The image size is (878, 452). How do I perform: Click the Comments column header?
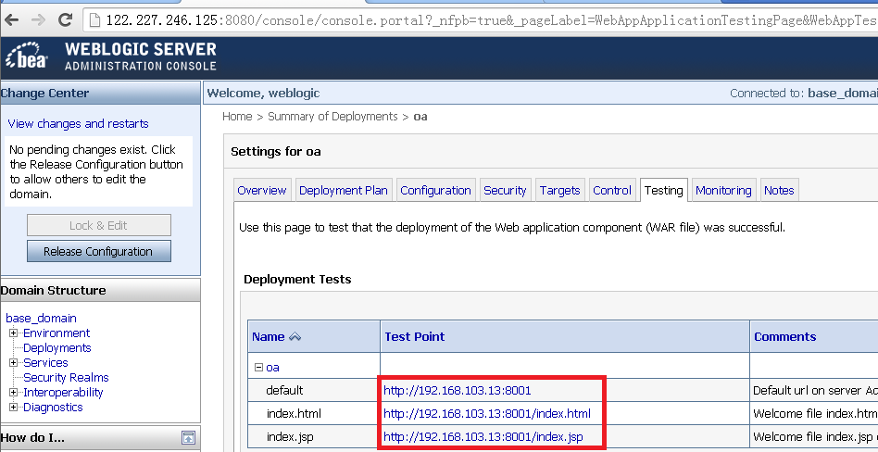(785, 336)
